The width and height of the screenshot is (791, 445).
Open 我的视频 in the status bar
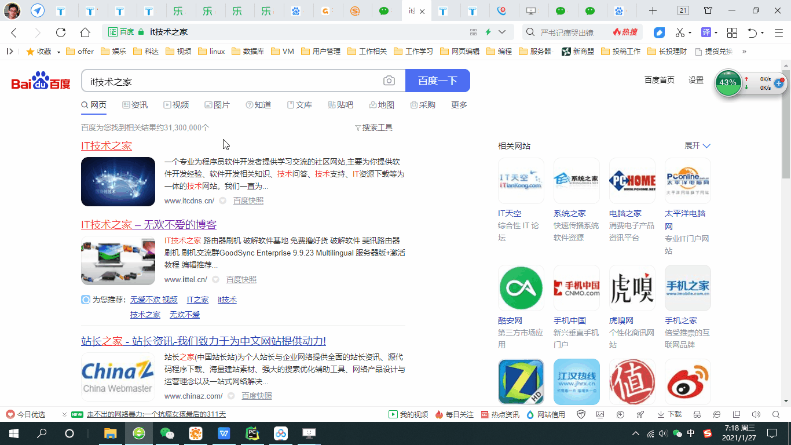pyautogui.click(x=408, y=414)
